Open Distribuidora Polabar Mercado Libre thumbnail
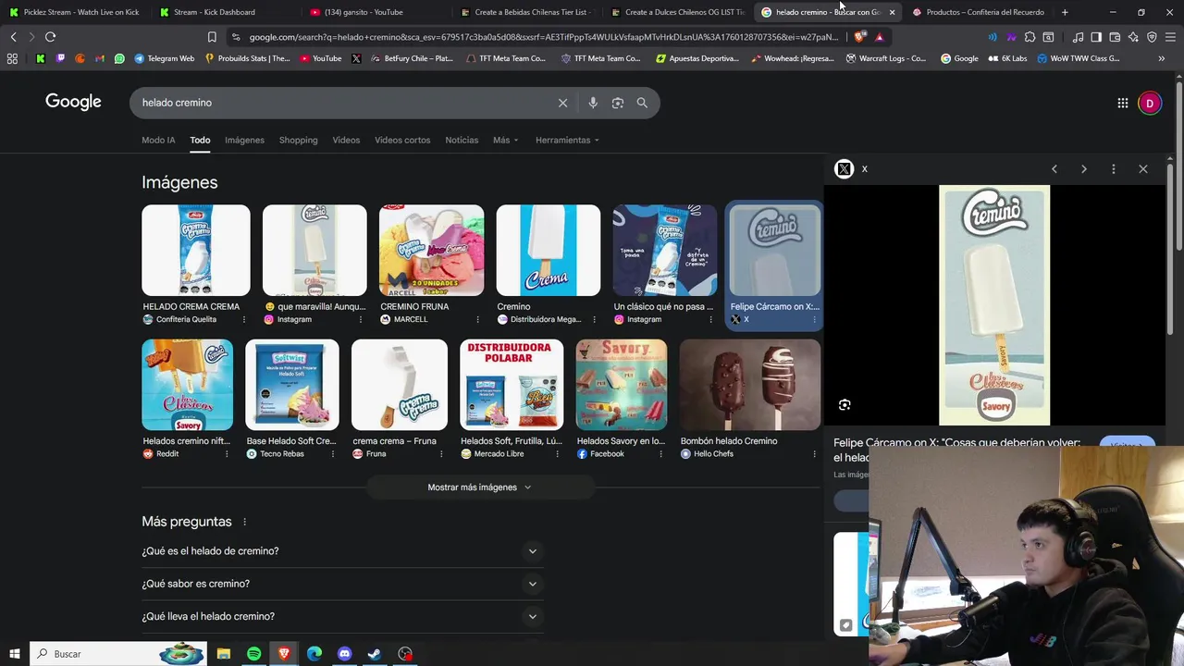Screen dimensions: 1184x666 pos(512,385)
